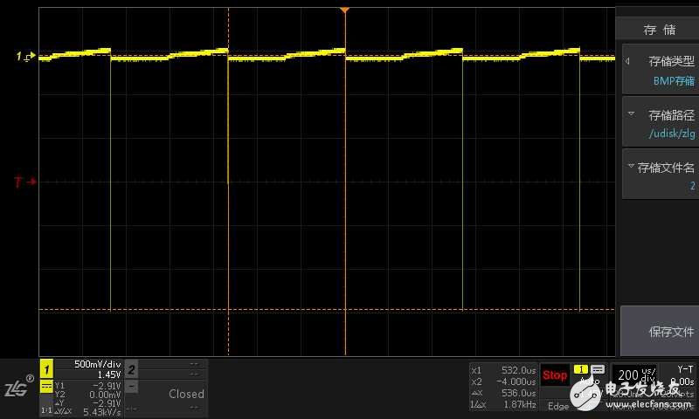Click the small yellow trigger channel 1 indicator
Screen dimensions: 699x419
point(579,369)
